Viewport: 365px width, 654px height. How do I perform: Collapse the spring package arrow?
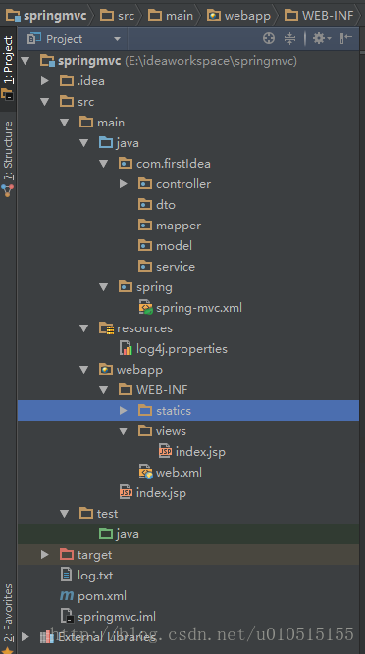click(x=103, y=287)
